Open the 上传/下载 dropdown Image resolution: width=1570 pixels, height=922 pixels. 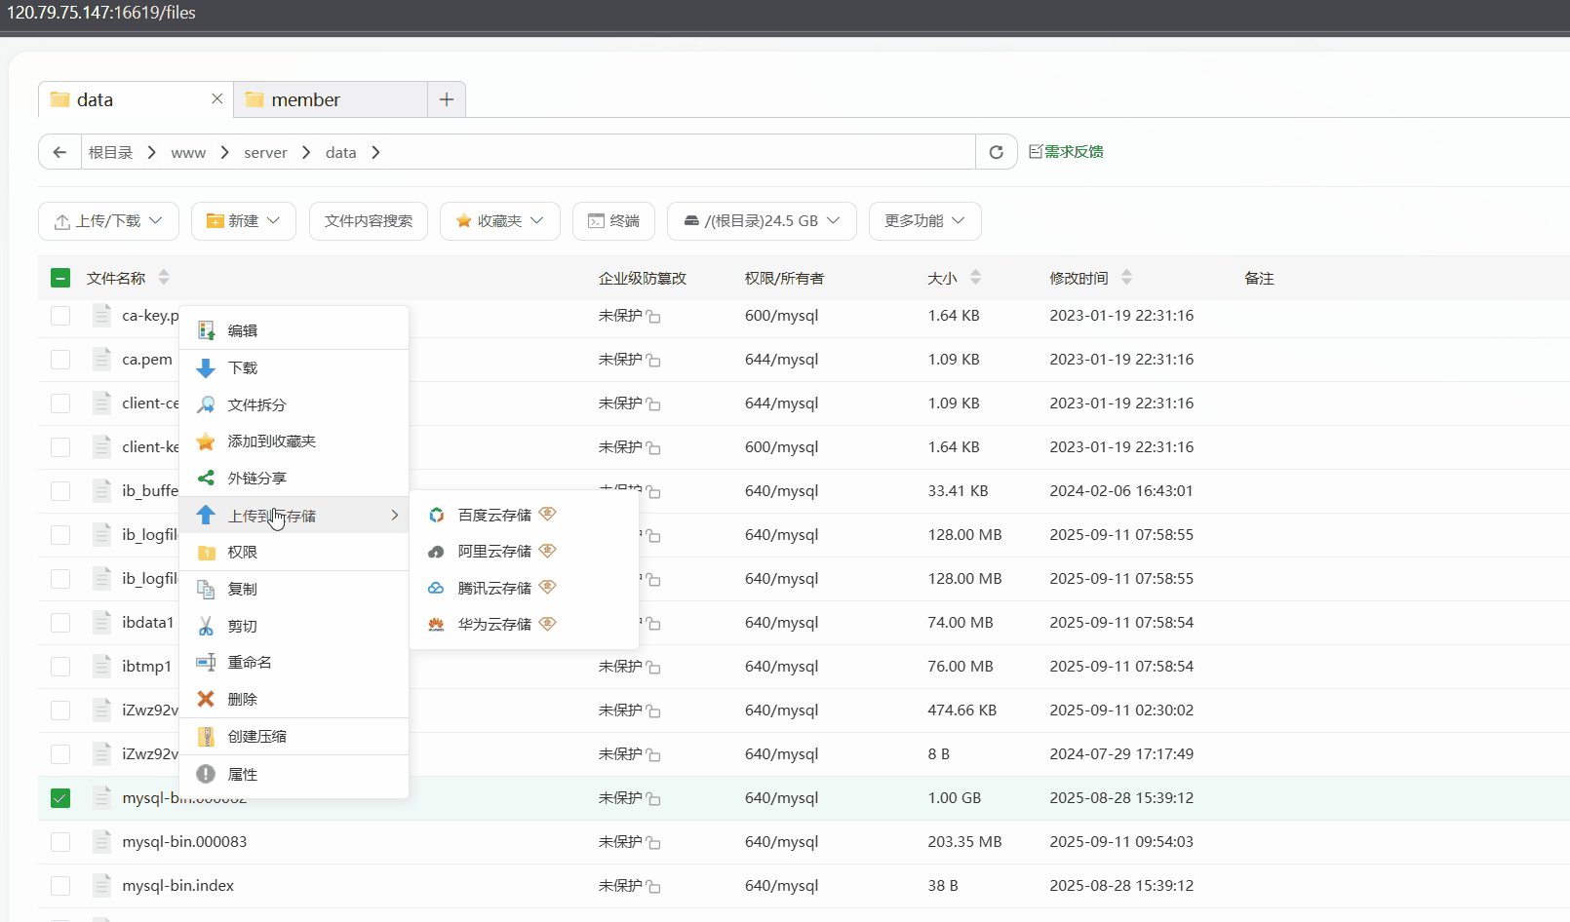(x=108, y=221)
